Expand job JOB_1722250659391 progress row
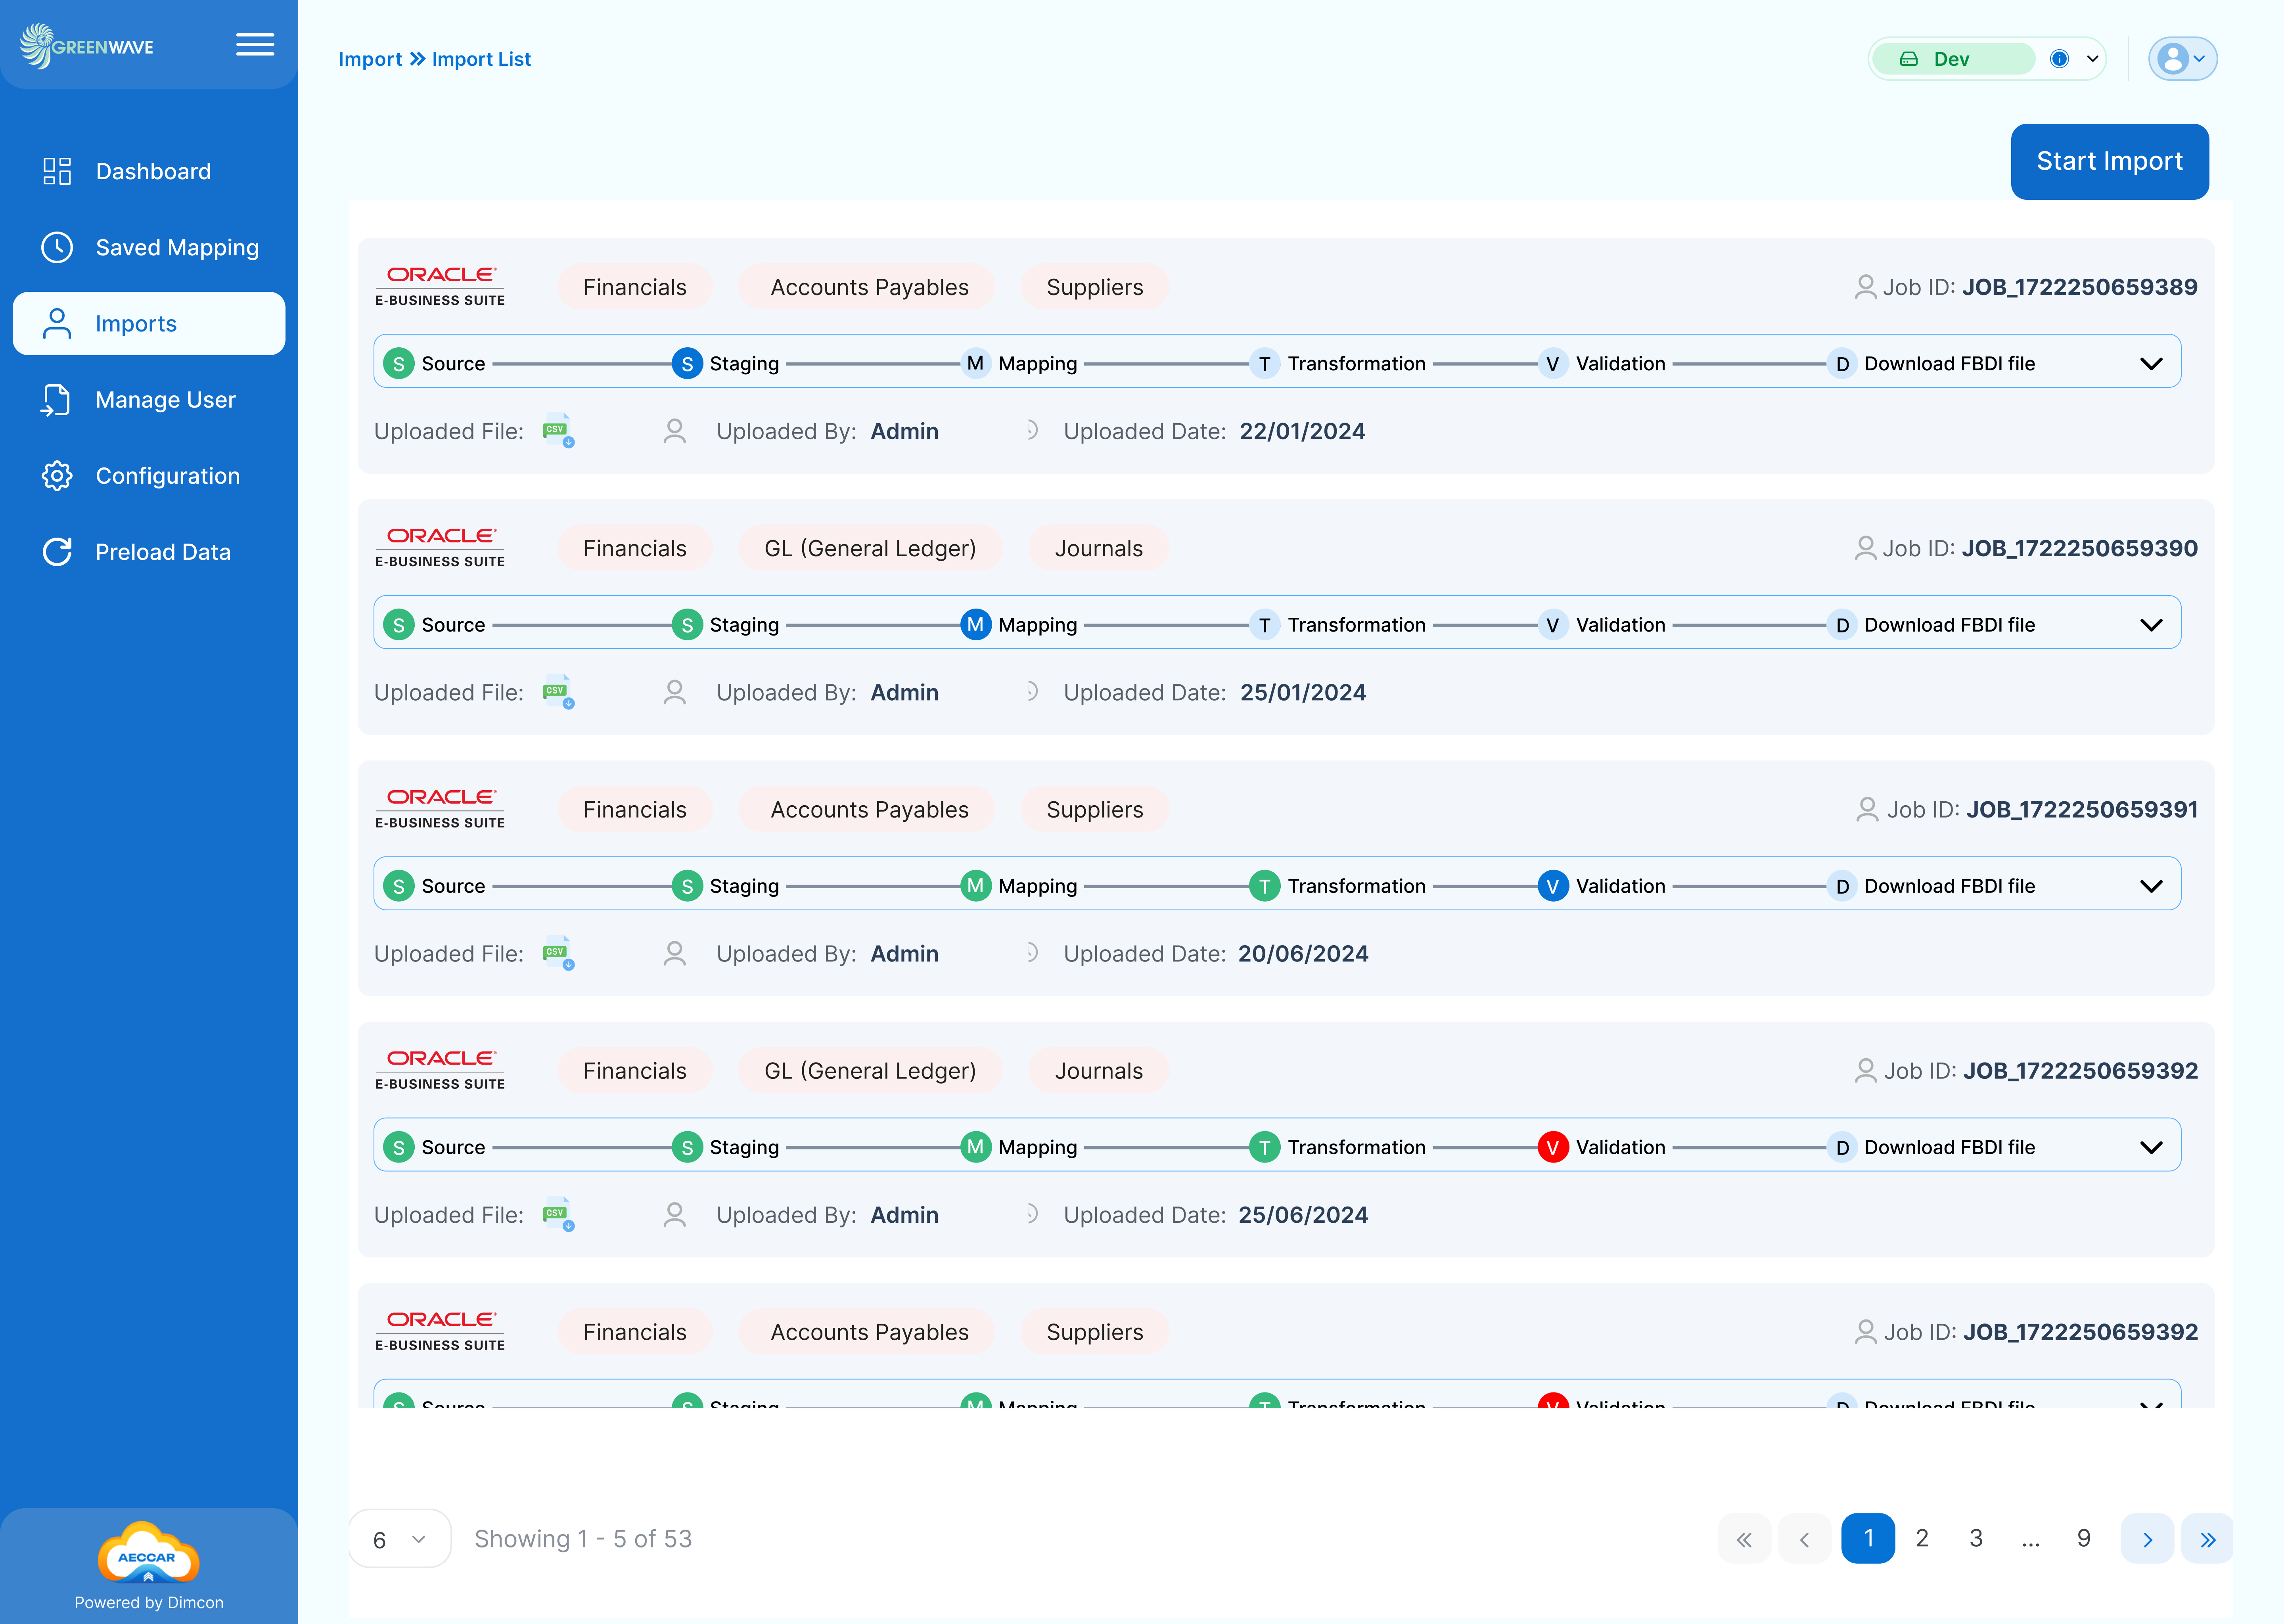Image resolution: width=2284 pixels, height=1624 pixels. pyautogui.click(x=2151, y=886)
